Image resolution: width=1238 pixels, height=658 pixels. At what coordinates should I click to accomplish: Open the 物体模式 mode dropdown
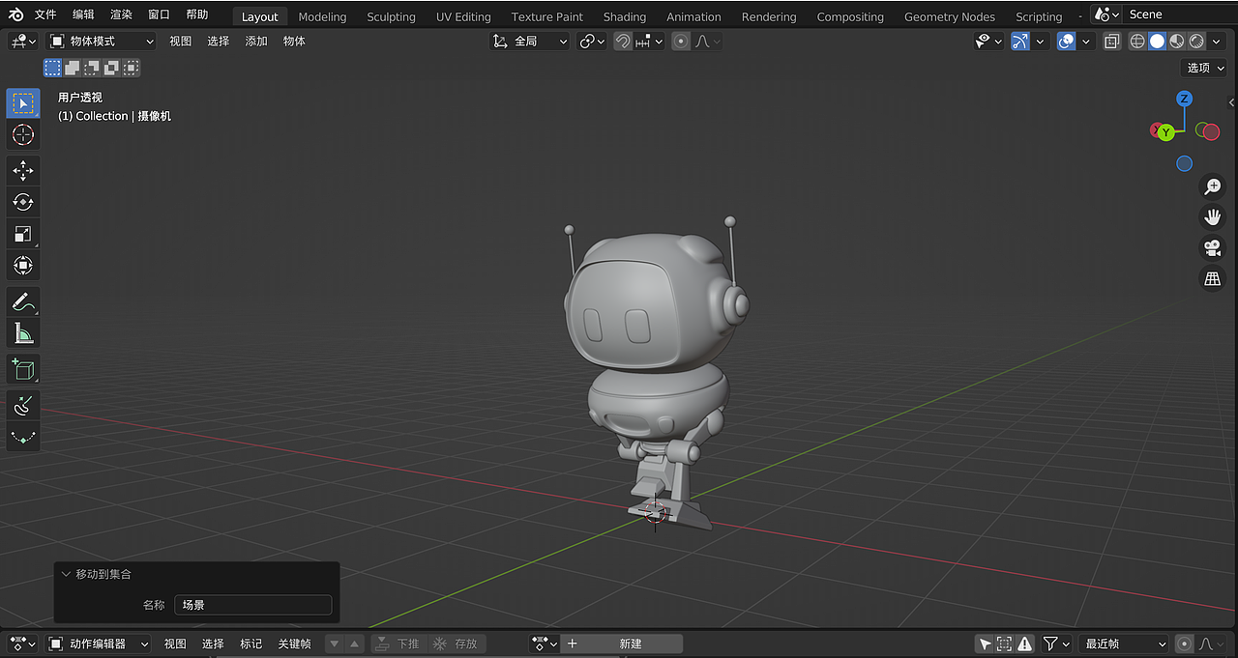coord(102,41)
